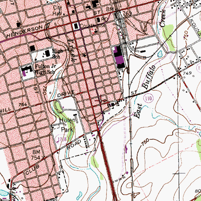Click the CLUB road name label
The width and height of the screenshot is (201, 201).
33,170
